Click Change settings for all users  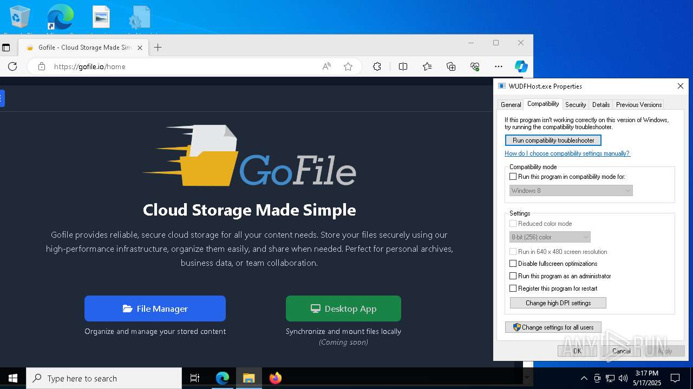point(553,327)
